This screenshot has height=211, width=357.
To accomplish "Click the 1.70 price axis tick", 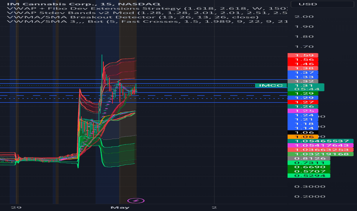I will pos(304,47).
